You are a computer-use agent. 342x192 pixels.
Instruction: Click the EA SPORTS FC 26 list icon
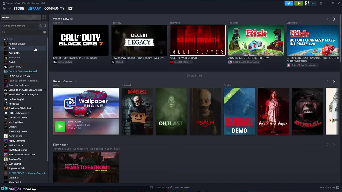coord(6,76)
